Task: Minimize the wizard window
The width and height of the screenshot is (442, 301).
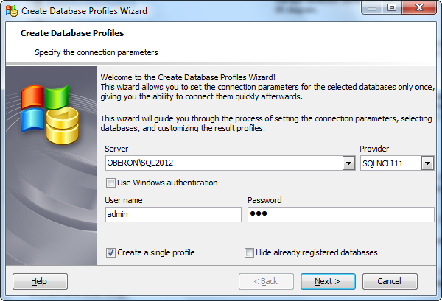Action: coord(371,8)
